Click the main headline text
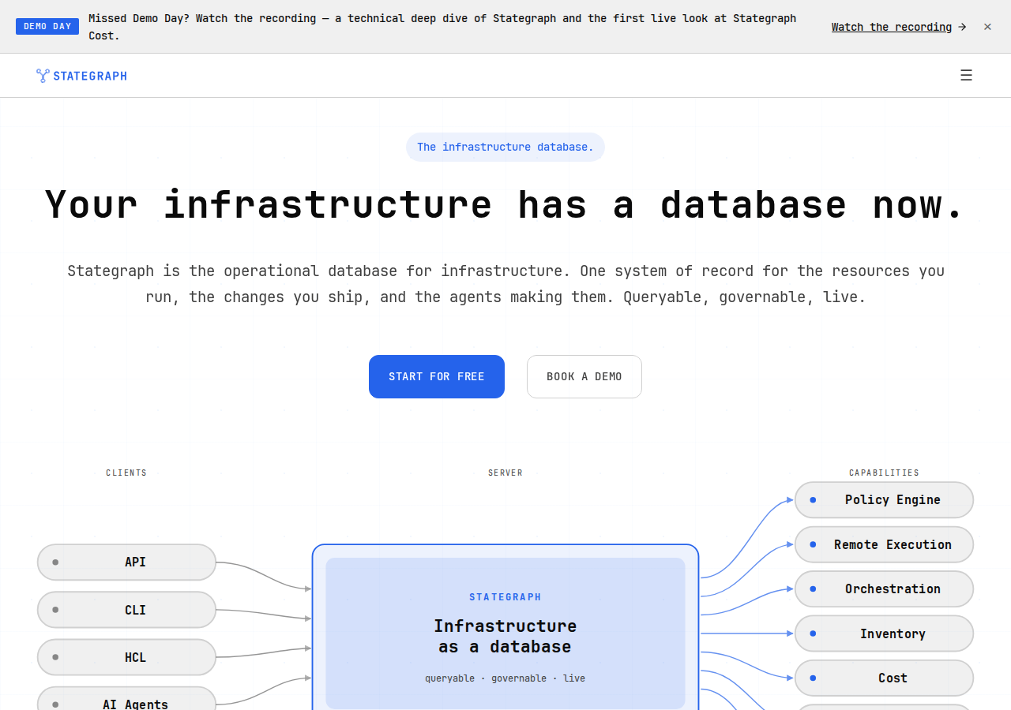This screenshot has width=1011, height=710. coord(505,204)
